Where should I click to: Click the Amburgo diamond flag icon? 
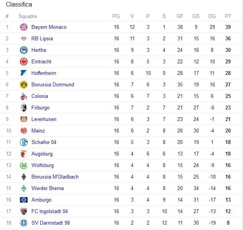24,200
